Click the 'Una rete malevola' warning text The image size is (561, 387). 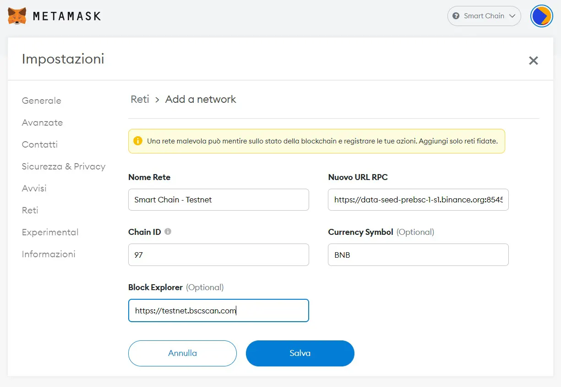[322, 141]
